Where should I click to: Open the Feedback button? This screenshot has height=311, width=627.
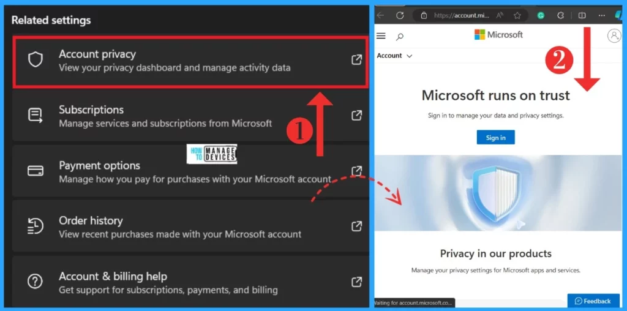[x=593, y=301]
